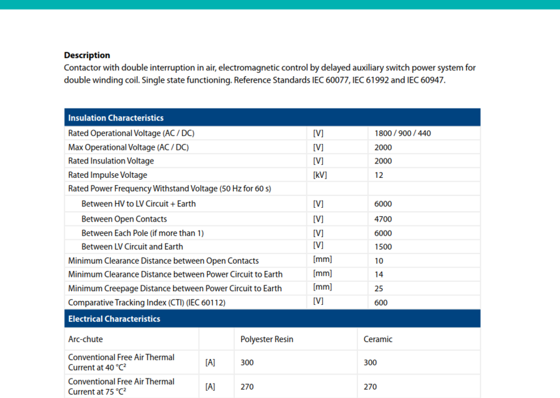
Task: Click "Minimum Clearance Distance between Open Contacts" label
Action: coord(163,261)
